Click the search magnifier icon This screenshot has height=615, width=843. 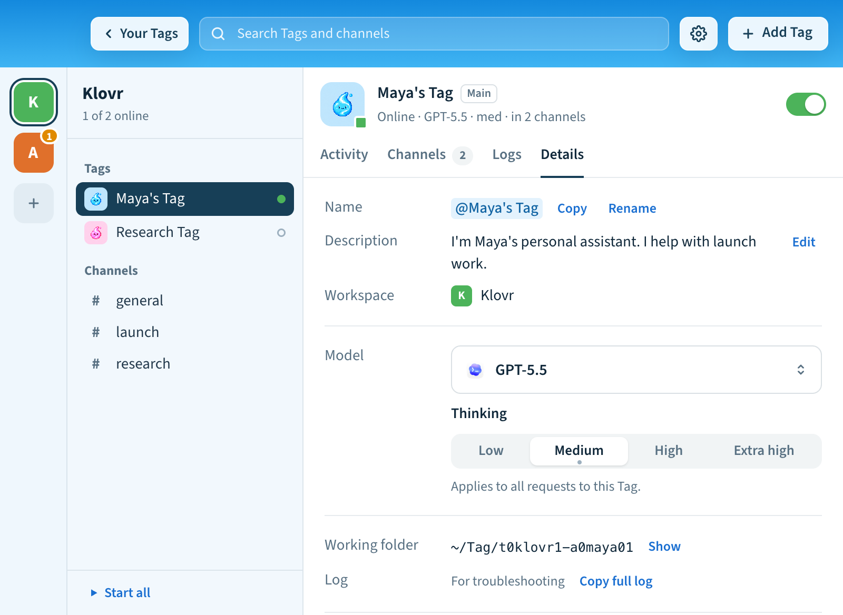(x=218, y=34)
